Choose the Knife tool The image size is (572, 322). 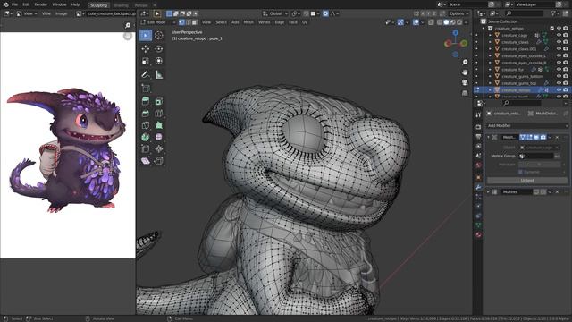(146, 125)
